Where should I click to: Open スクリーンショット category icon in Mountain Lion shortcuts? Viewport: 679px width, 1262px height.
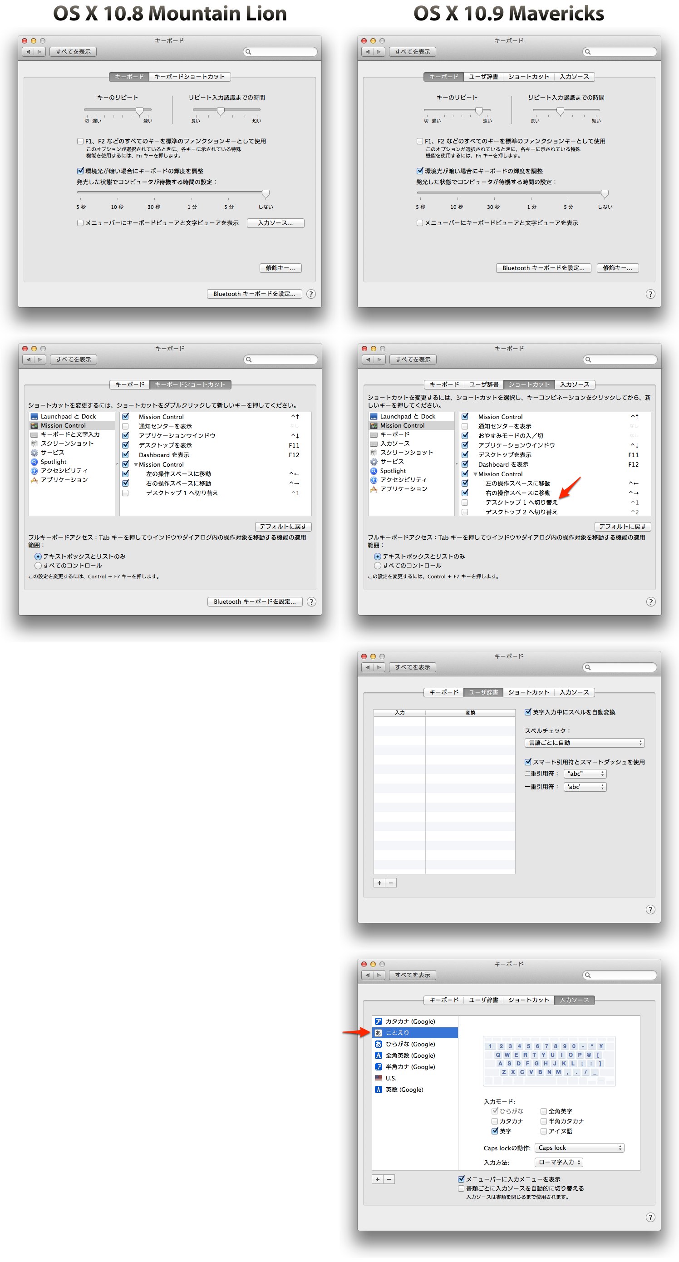34,444
